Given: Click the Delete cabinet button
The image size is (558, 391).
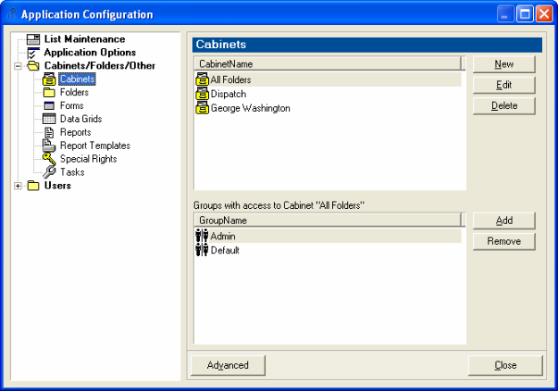Looking at the screenshot, I should pyautogui.click(x=504, y=105).
